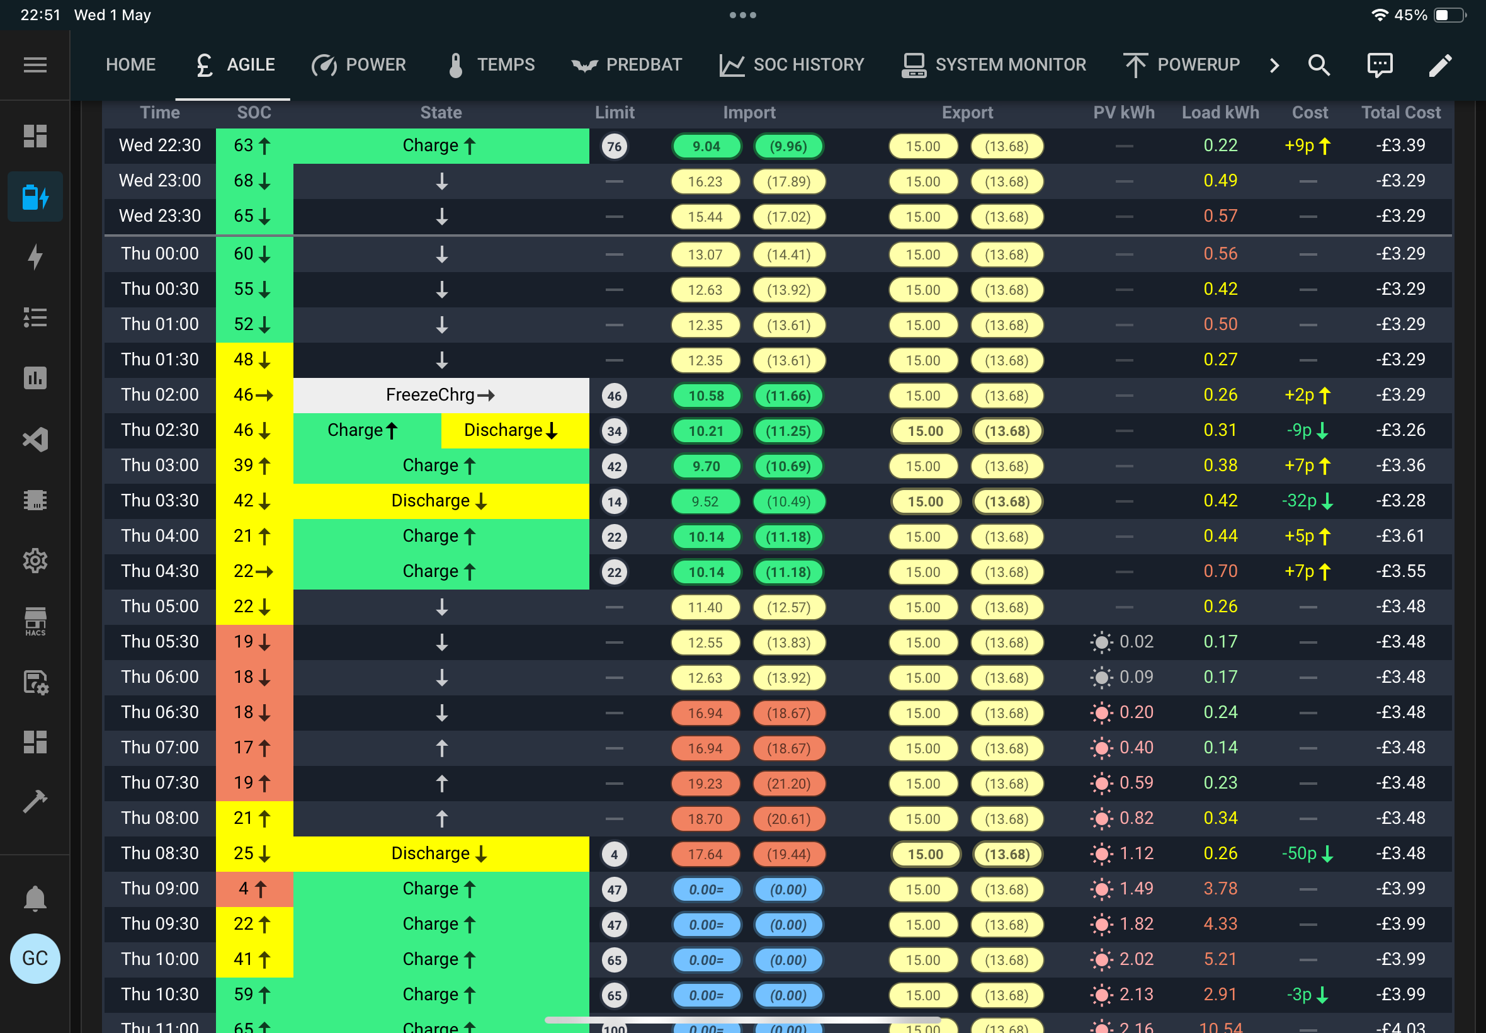Open HACS store in sidebar
Viewport: 1486px width, 1033px height.
click(35, 621)
